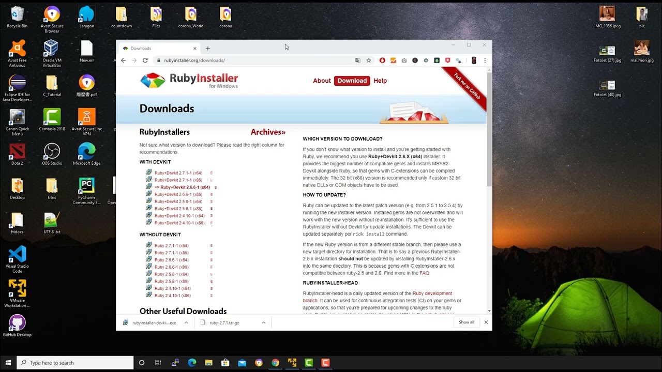The image size is (662, 372).
Task: Download recommended Ruby+Devkit 2.6.6-1 (x64)
Action: click(182, 188)
